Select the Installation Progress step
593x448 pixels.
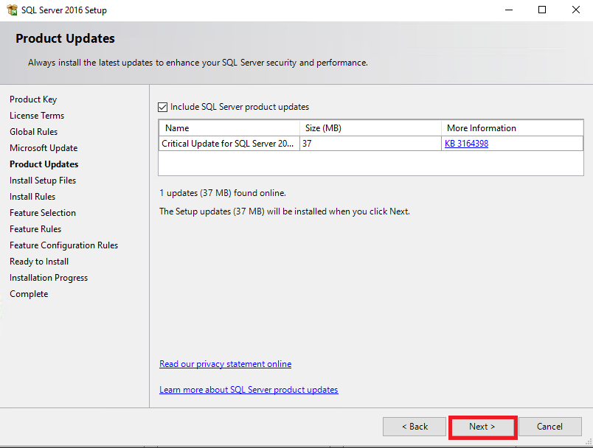pos(49,278)
